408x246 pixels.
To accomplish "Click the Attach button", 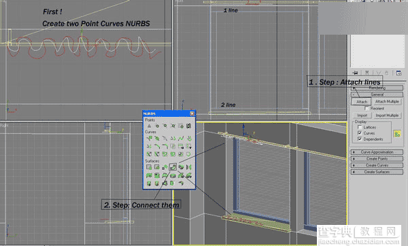I will pos(362,102).
